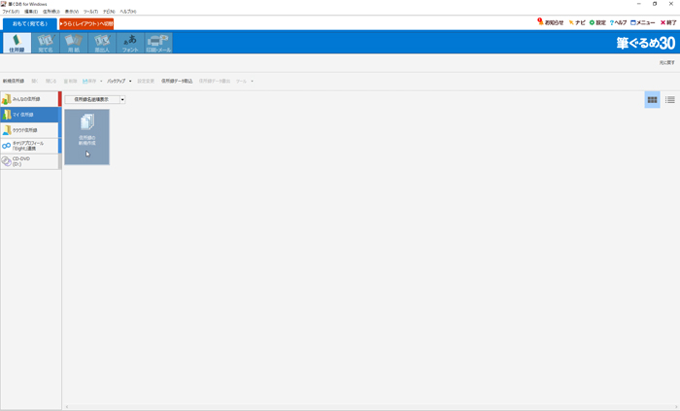680x411 pixels.
Task: Select クラウド住所録 in sidebar
Action: (29, 130)
